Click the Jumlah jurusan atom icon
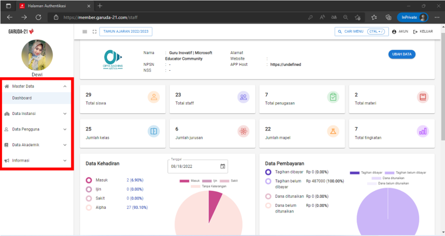The image size is (445, 236). coord(243,131)
